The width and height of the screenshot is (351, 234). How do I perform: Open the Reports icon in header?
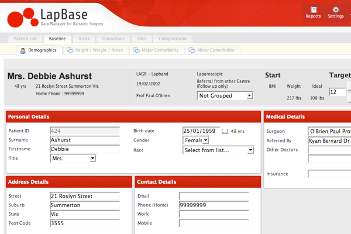tap(313, 12)
